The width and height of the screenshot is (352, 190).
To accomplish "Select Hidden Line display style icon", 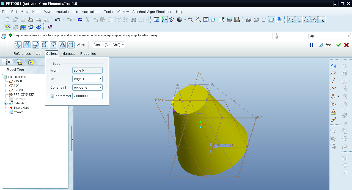I will click(256, 20).
